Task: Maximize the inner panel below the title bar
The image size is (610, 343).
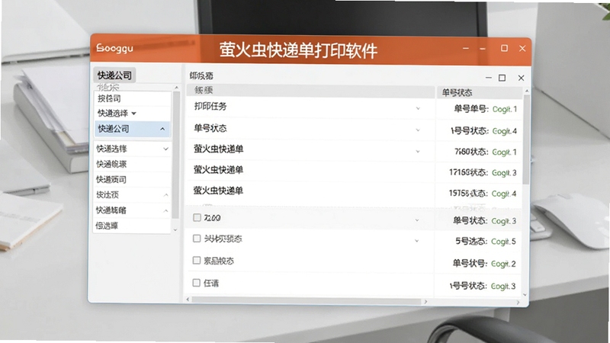Action: pos(502,78)
